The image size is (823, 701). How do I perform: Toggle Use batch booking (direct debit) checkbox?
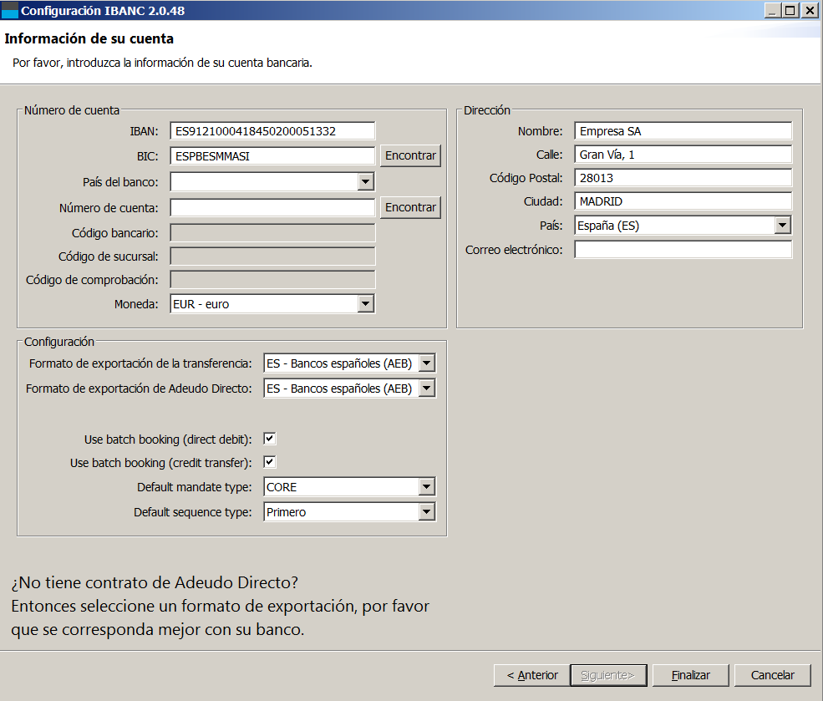click(270, 439)
